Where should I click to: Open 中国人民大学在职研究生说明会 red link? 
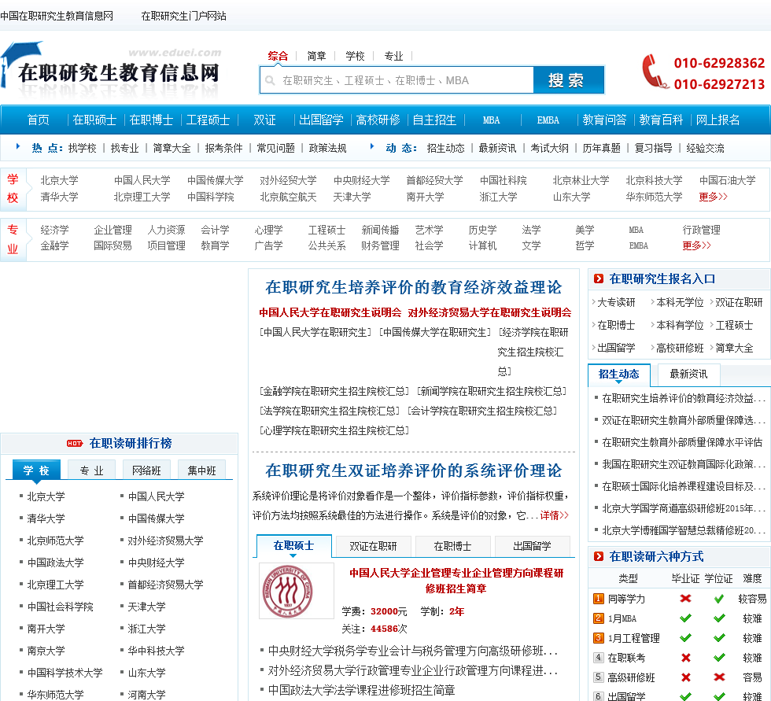coord(330,312)
